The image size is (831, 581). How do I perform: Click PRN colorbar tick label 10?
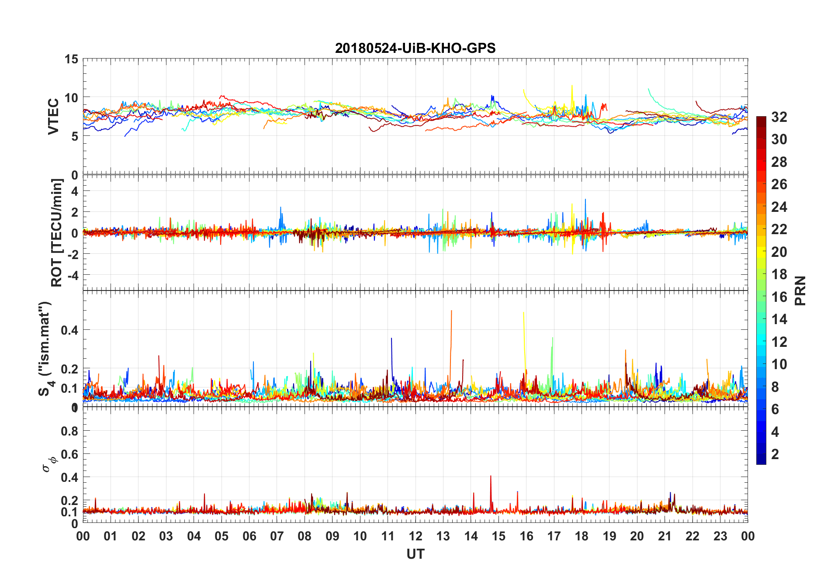point(779,364)
